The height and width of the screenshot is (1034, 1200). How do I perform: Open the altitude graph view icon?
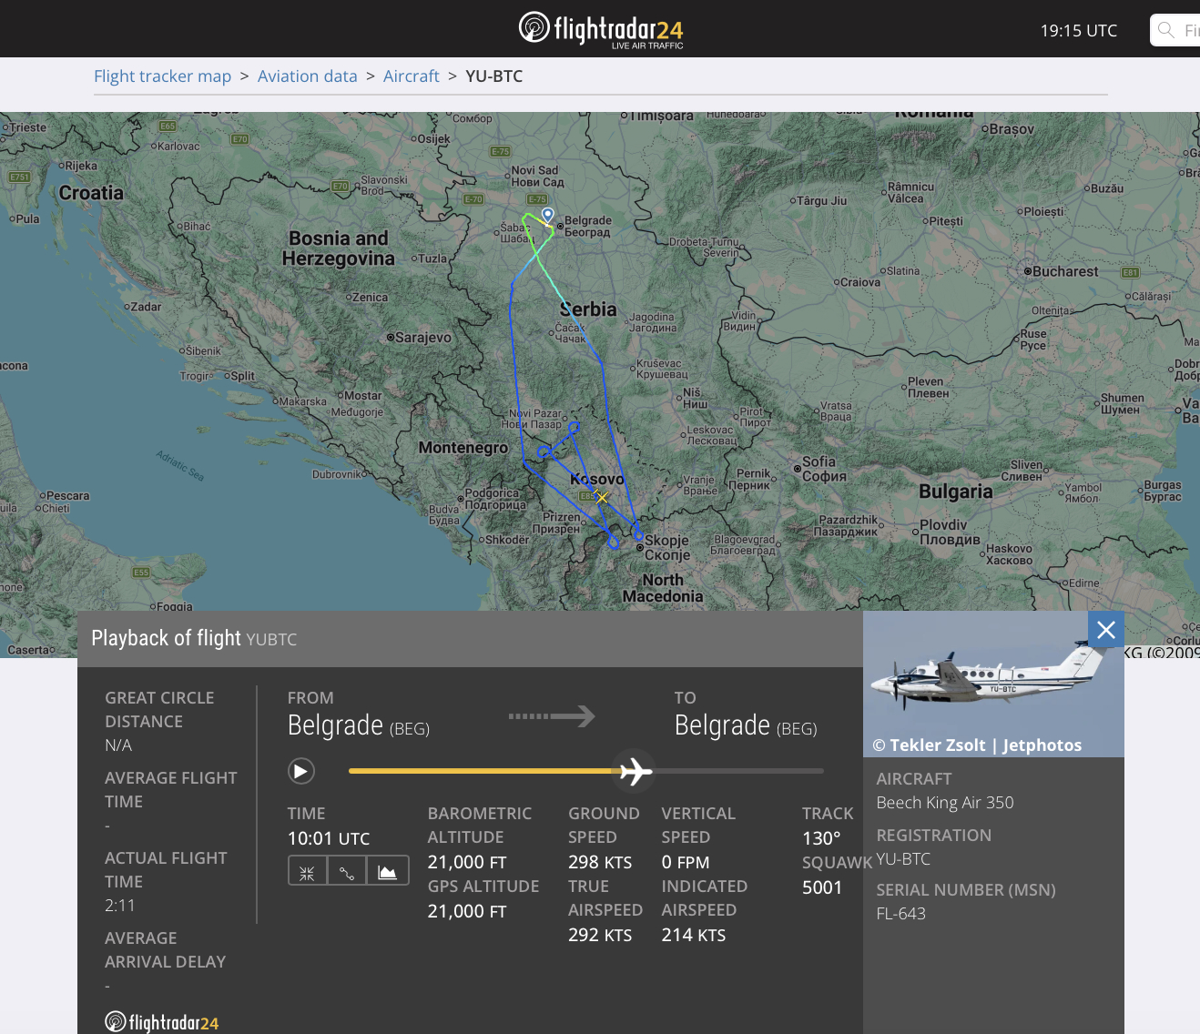tap(387, 870)
